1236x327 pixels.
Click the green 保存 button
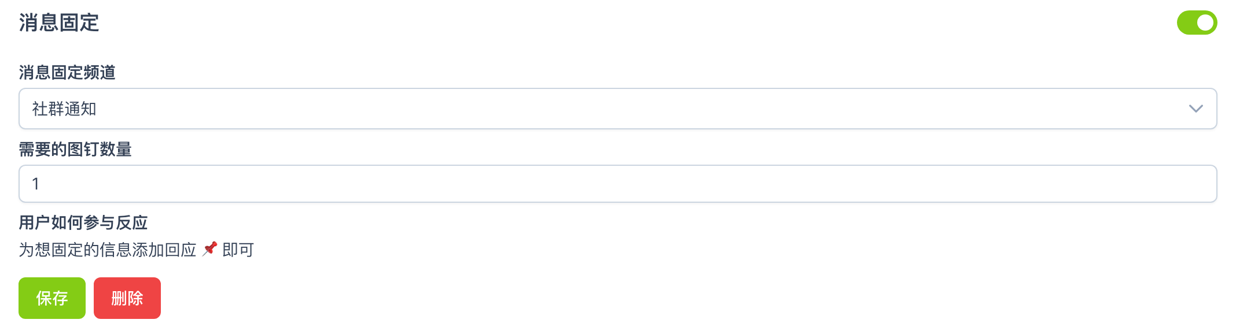(52, 298)
